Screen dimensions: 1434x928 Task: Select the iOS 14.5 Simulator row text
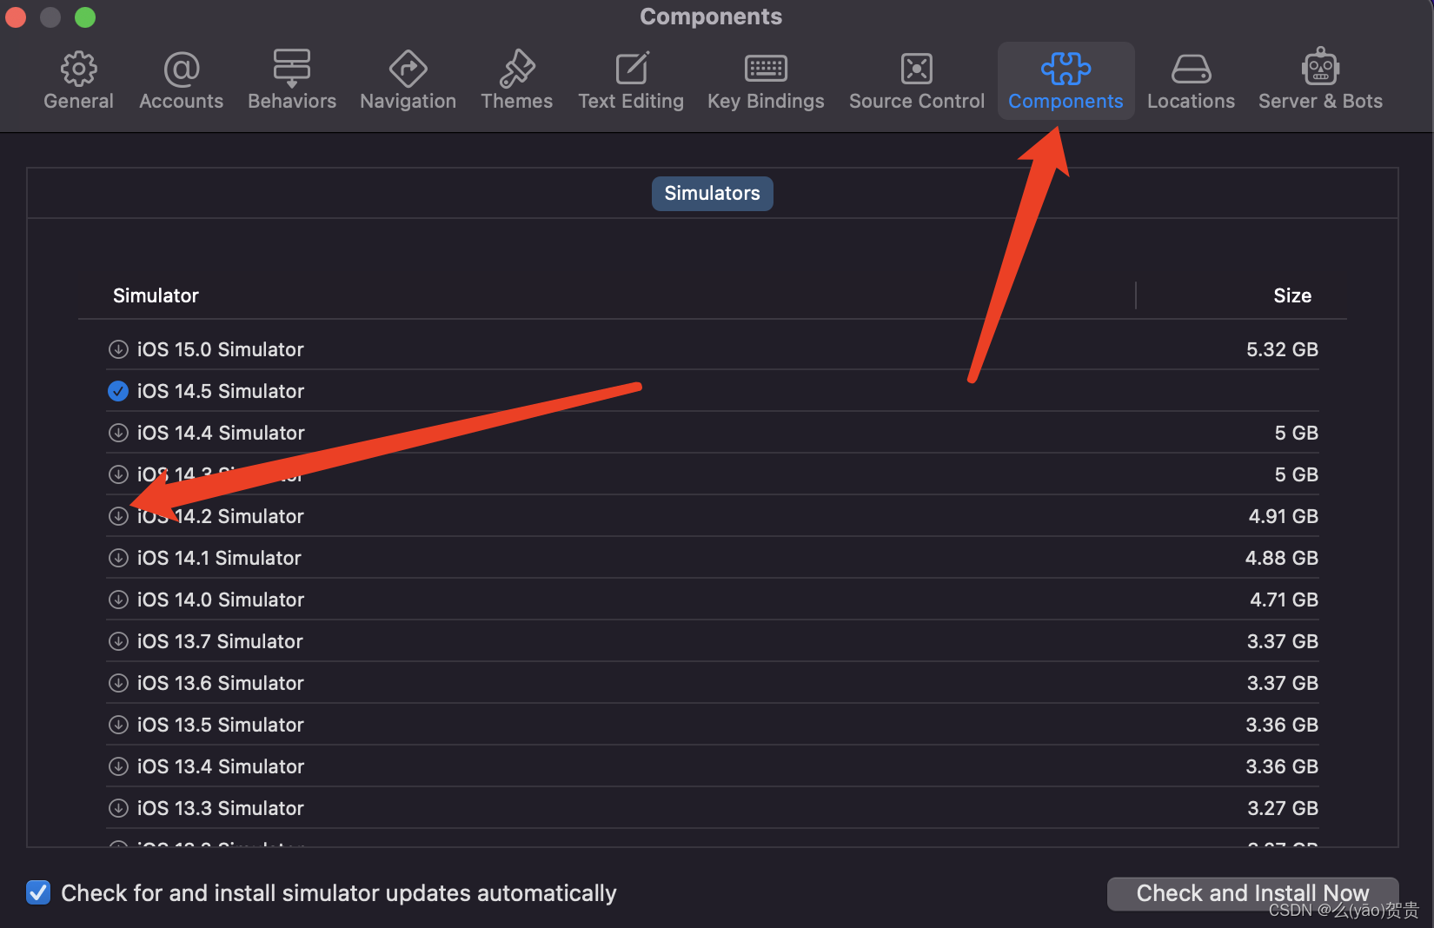pyautogui.click(x=221, y=391)
